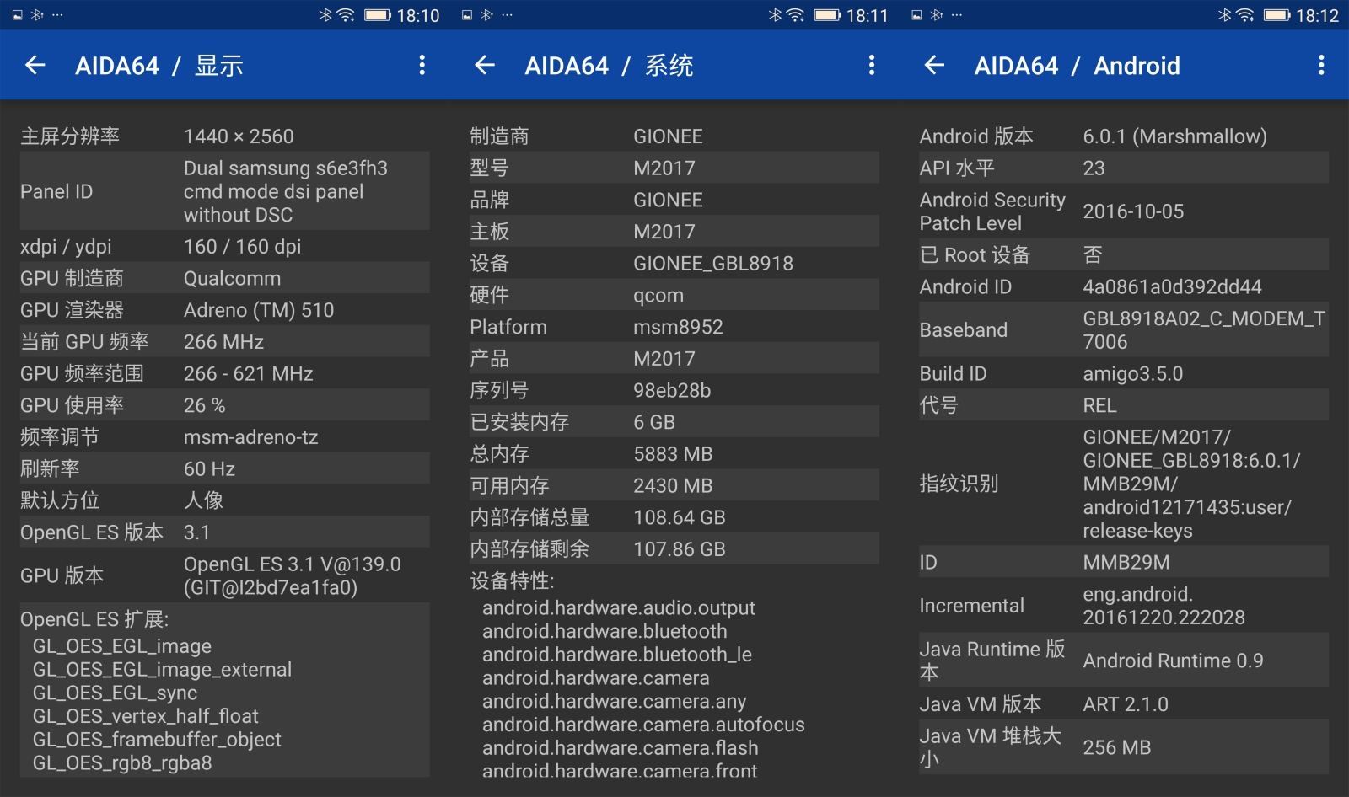This screenshot has height=797, width=1349.
Task: Select 频率调节 msm-adreno-tz row
Action: [224, 436]
